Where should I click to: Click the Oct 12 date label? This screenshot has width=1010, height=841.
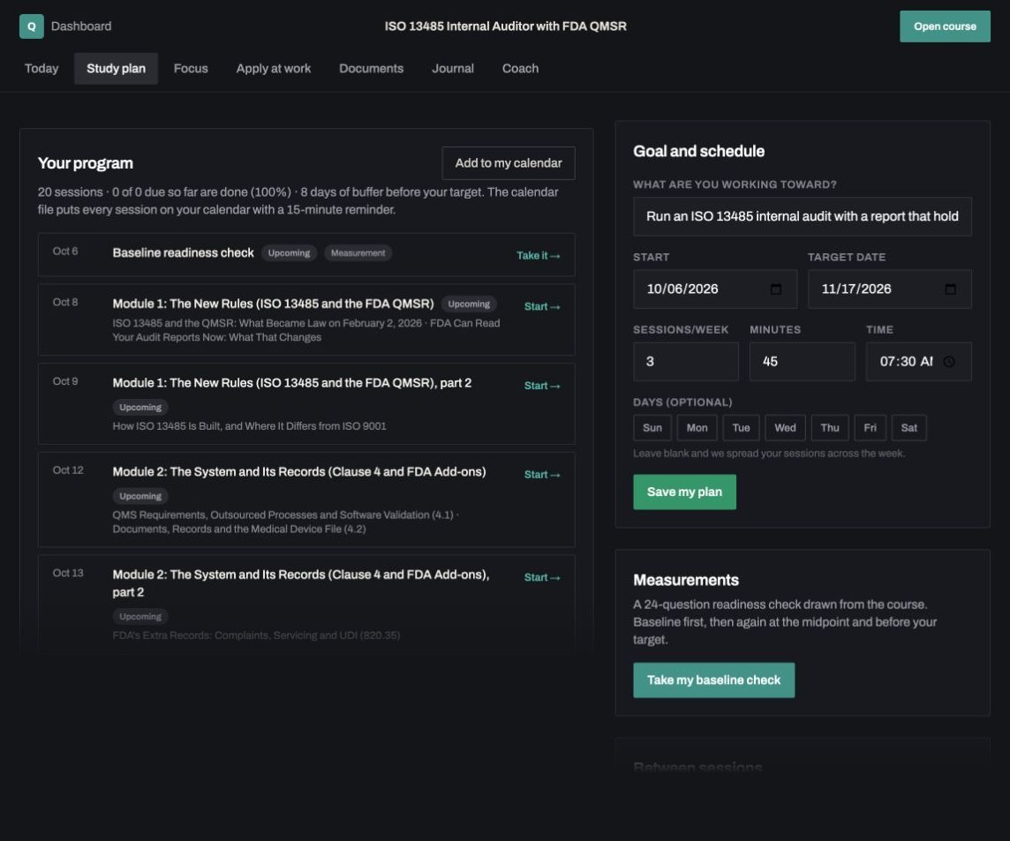[x=68, y=470]
